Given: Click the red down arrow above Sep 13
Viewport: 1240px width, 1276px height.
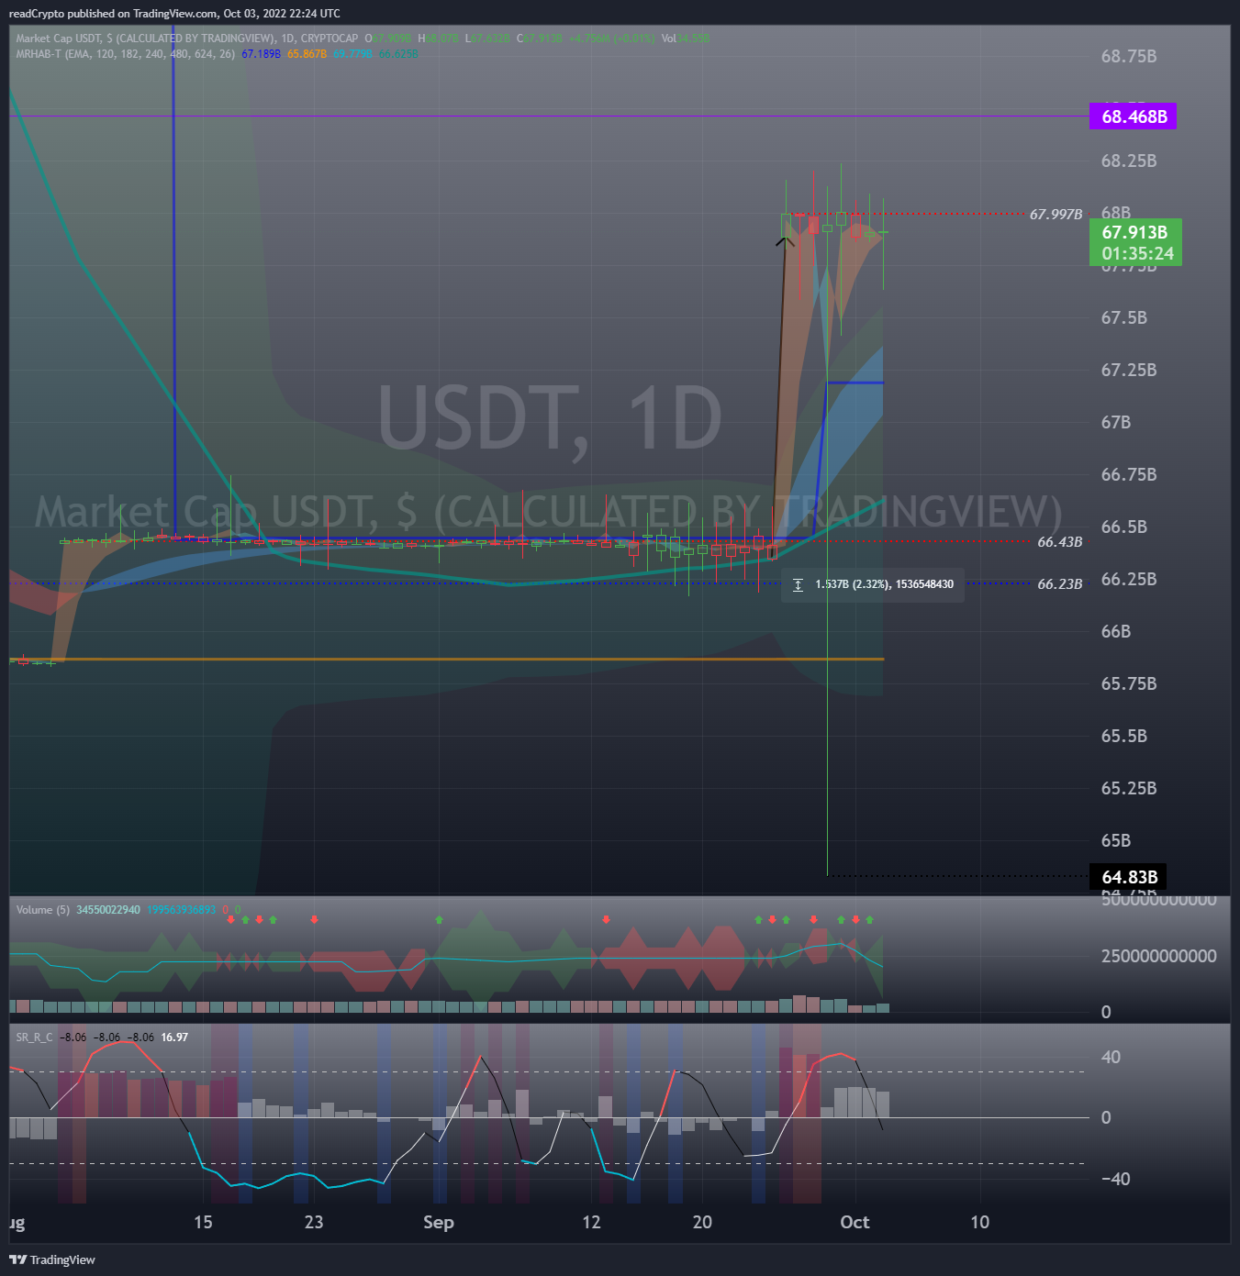Looking at the screenshot, I should (606, 919).
